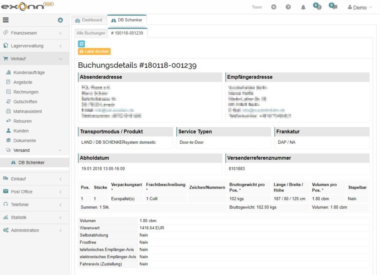Expand the Statistik chevron
380x275 pixels.
(x=60, y=217)
